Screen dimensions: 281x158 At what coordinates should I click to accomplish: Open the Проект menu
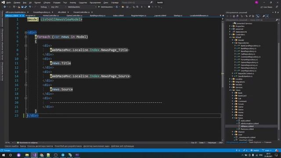(37, 3)
